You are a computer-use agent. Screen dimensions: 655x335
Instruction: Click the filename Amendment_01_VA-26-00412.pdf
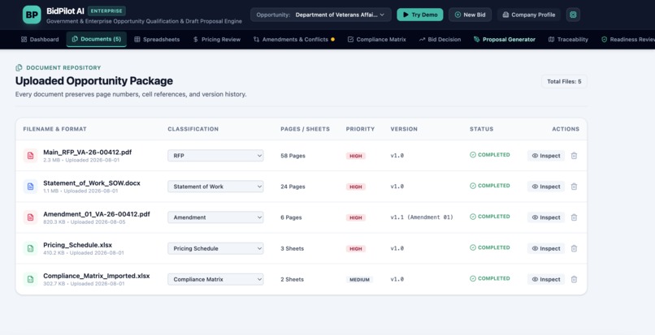pos(97,214)
